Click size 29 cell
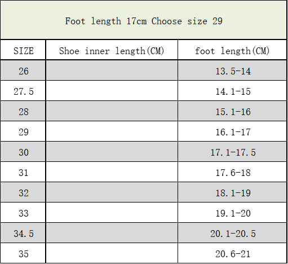Viewport: 288px width, 264px height. (x=23, y=131)
